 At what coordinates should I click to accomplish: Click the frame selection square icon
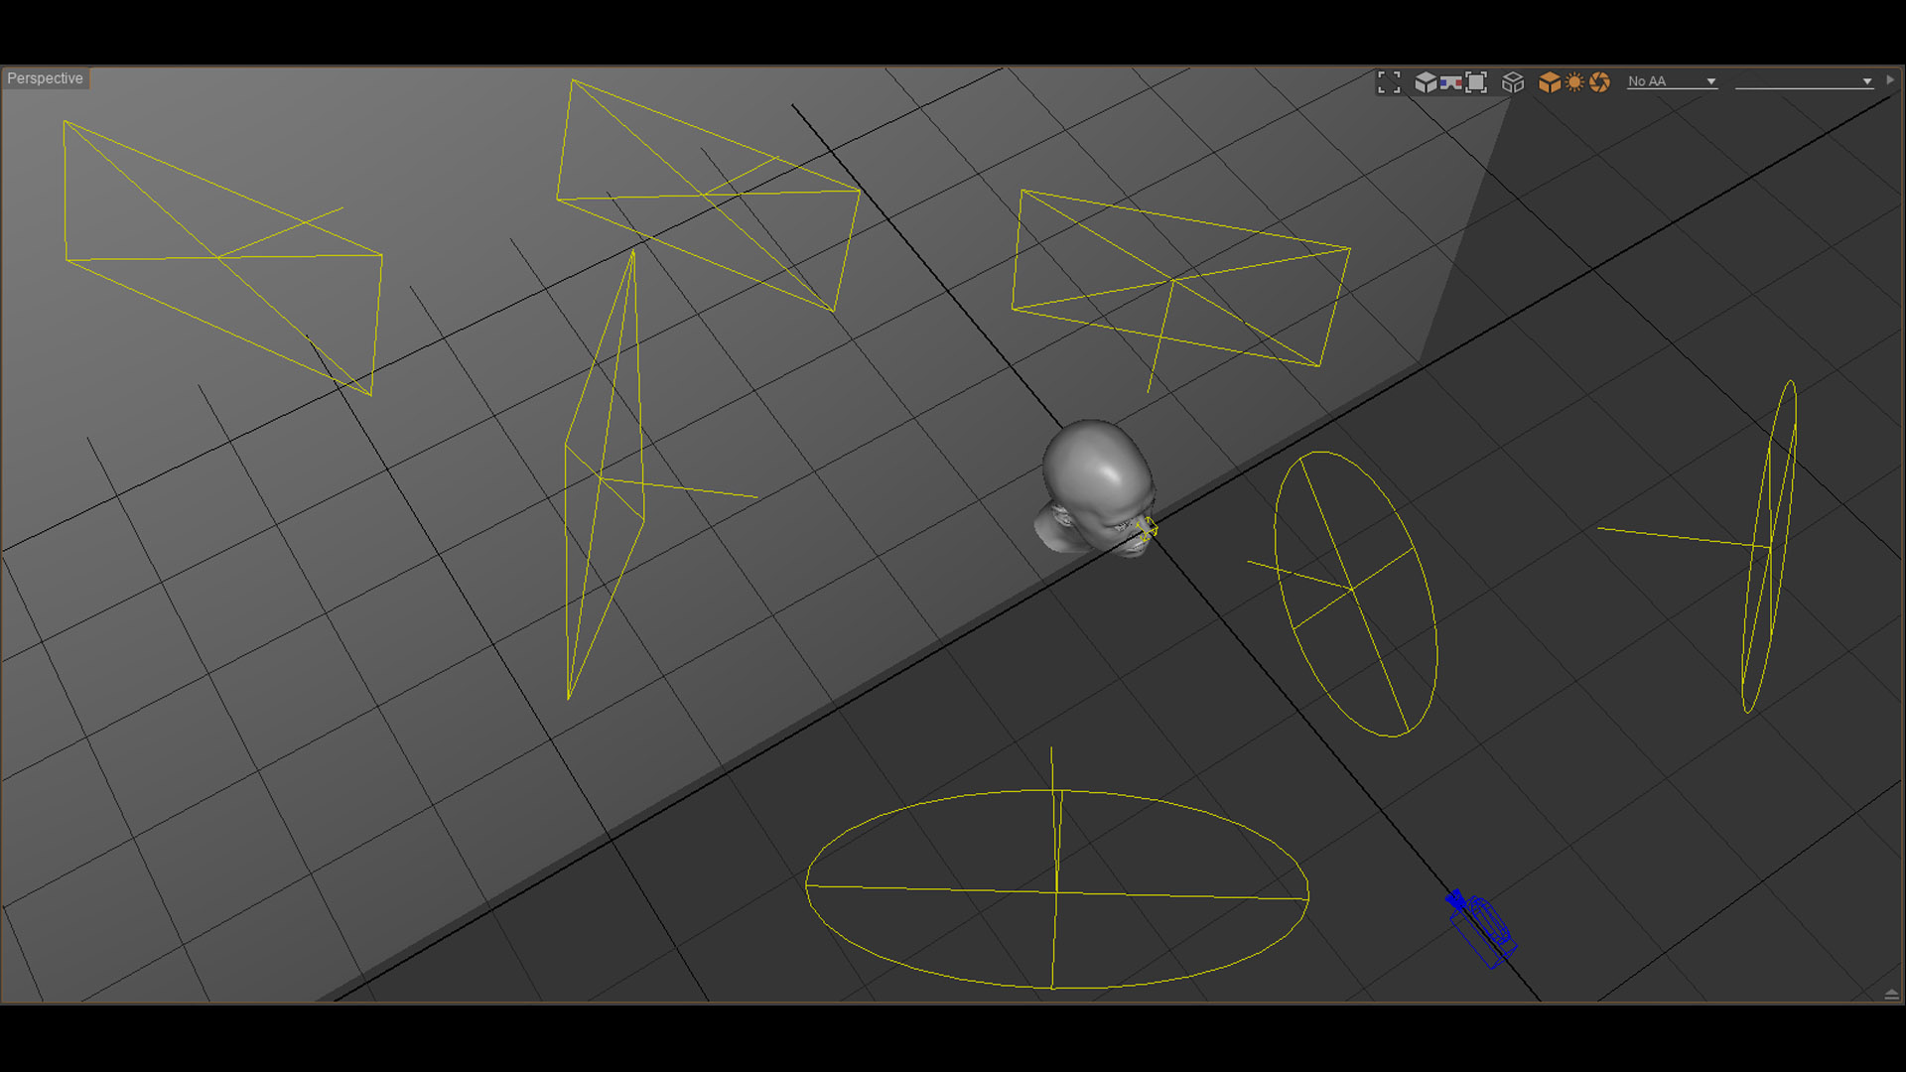coord(1476,82)
